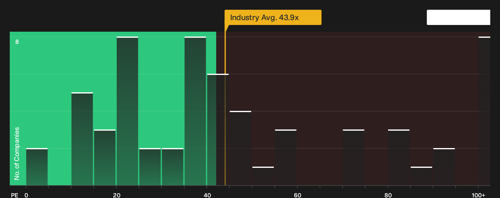500x198 pixels.
Task: Click the tall bar for PE 20–25
Action: pos(127,111)
